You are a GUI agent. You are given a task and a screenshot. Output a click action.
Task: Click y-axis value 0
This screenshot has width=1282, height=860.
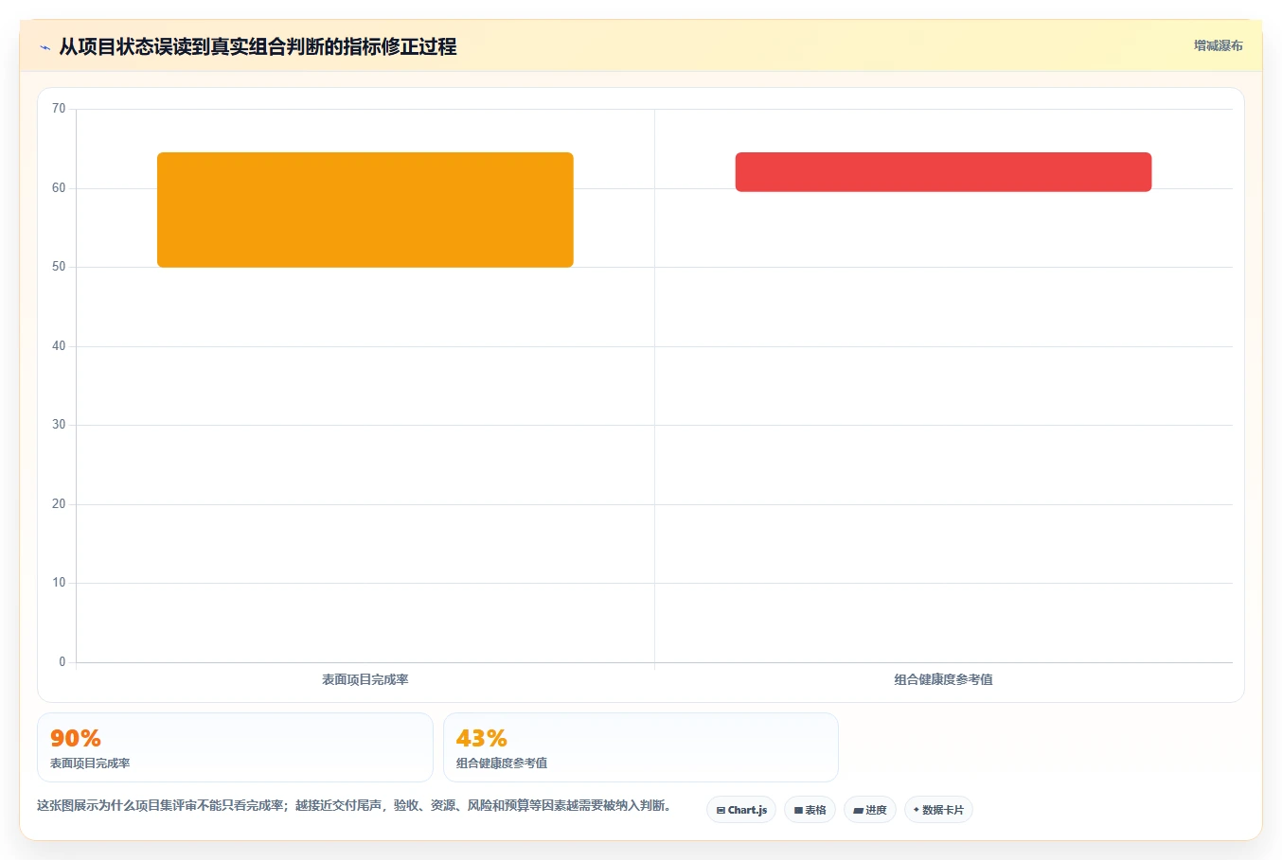point(62,662)
